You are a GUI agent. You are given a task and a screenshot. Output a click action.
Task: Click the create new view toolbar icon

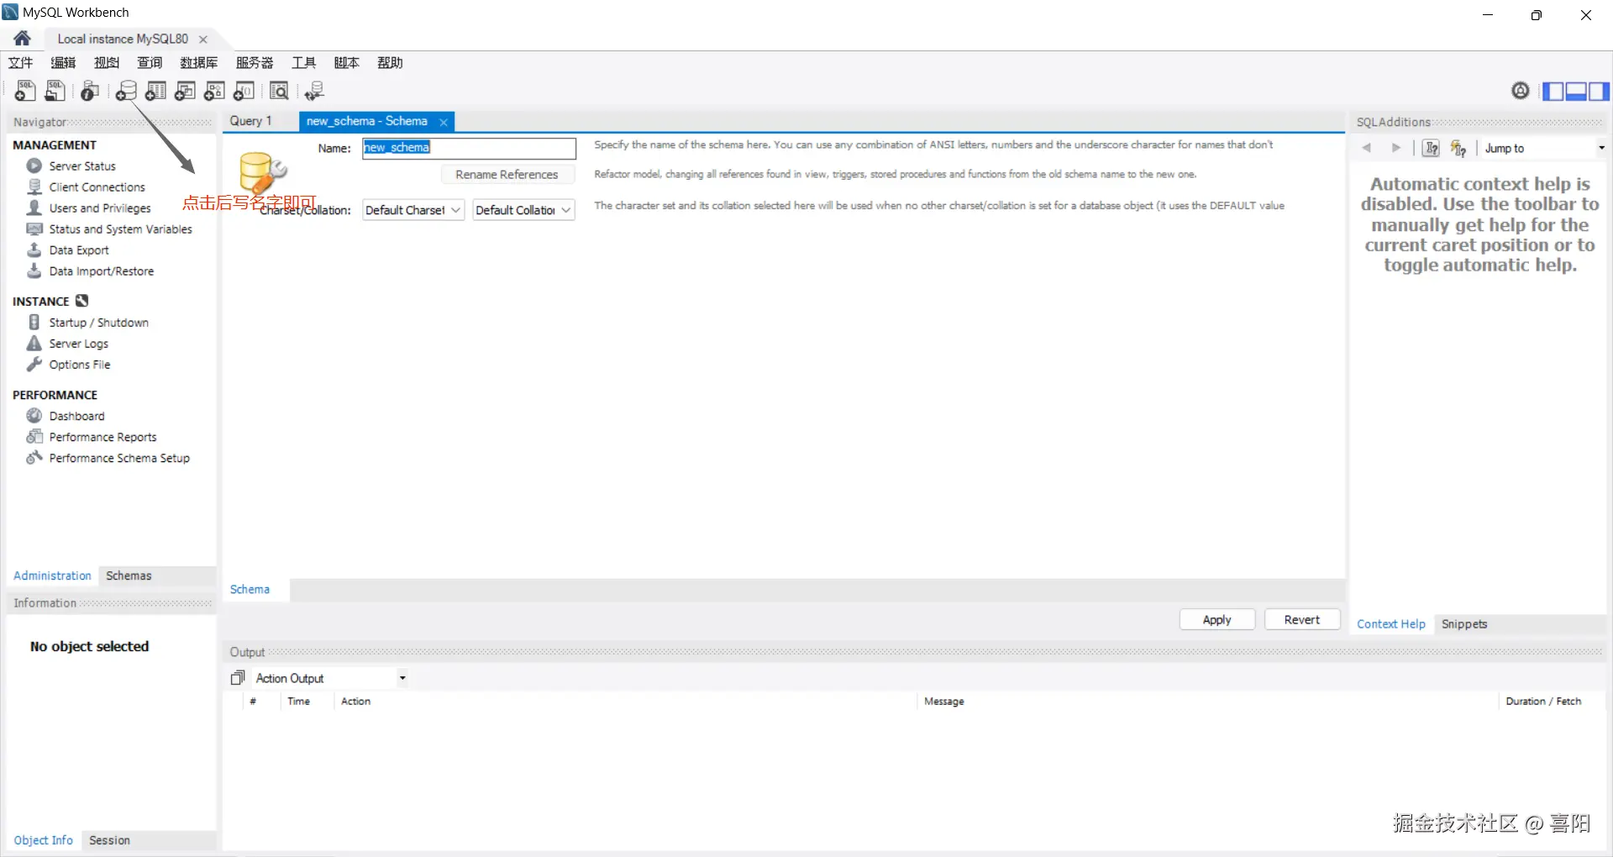click(x=185, y=91)
